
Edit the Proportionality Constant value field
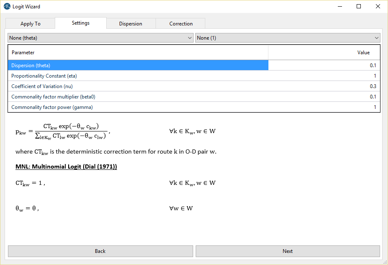click(324, 76)
